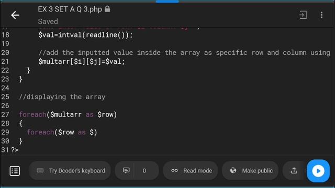Click line number 26 in the gutter
This screenshot has width=335, height=188.
(5, 105)
